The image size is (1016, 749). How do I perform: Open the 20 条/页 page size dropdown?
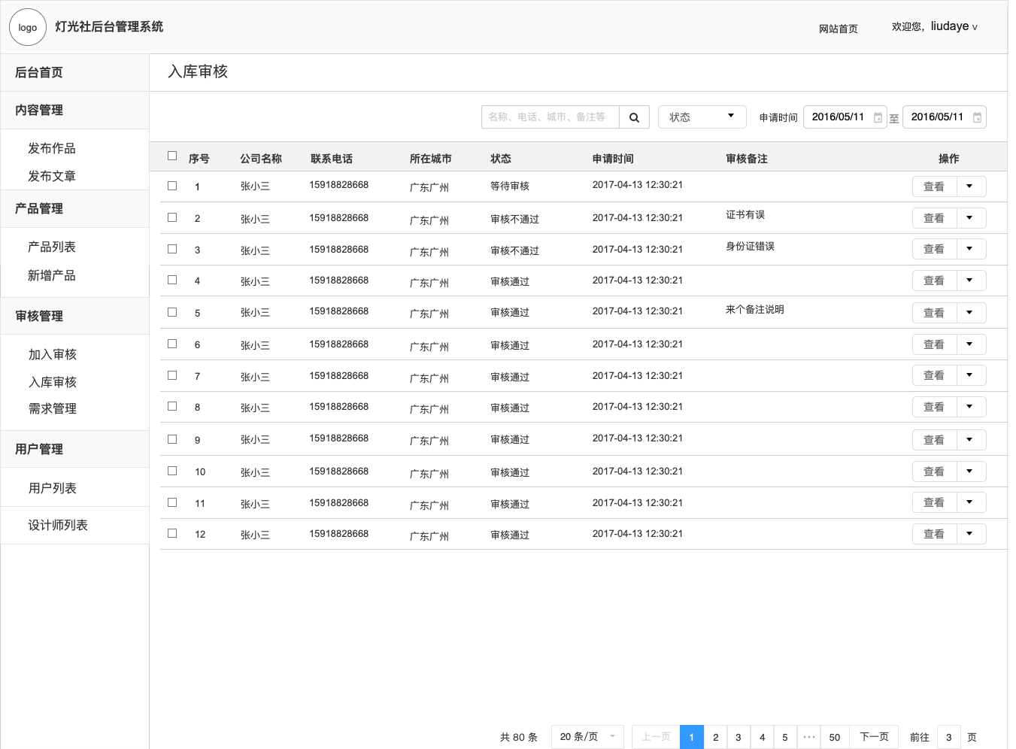pos(587,737)
